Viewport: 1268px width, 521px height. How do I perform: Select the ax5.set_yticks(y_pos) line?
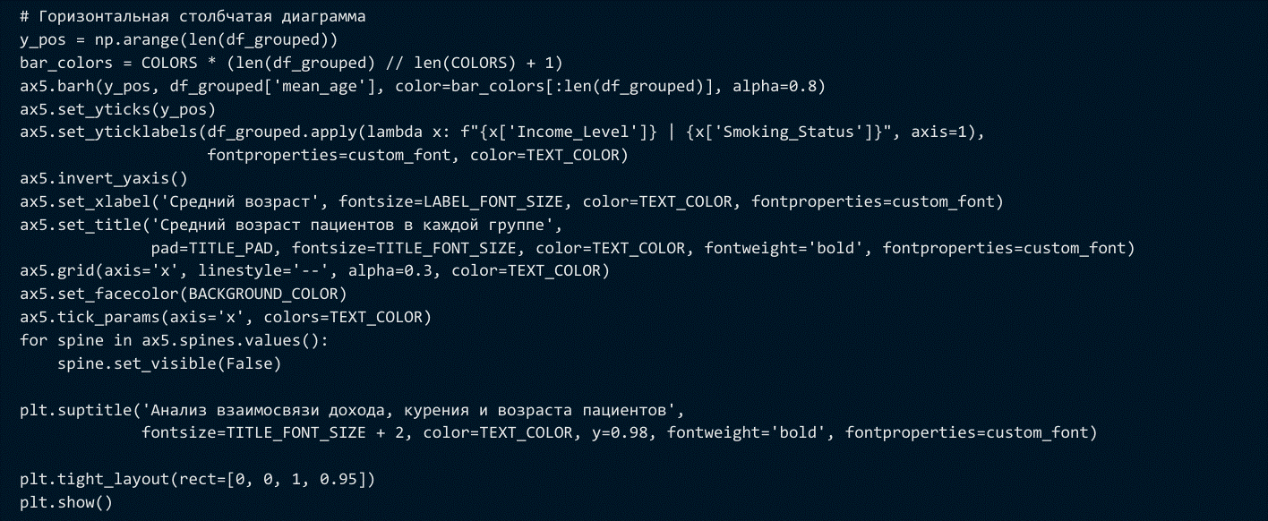tap(117, 110)
